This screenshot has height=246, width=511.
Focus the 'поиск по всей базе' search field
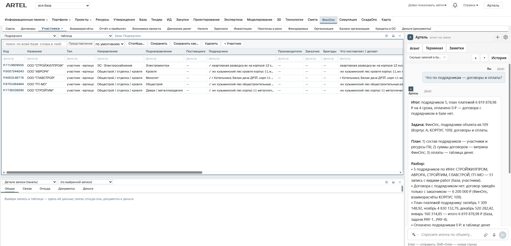35,44
